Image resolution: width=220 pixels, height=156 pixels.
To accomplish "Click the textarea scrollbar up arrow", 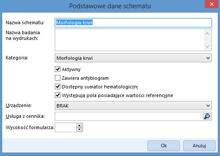I will tap(207, 33).
